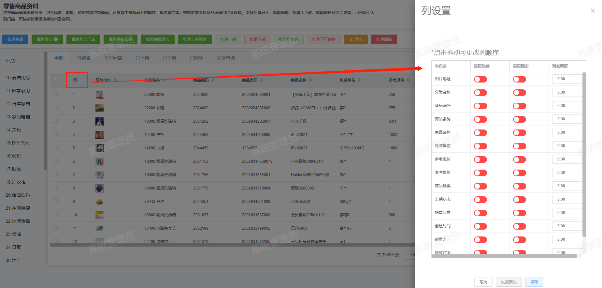602x288 pixels.
Task: Click product name 小米手机 in table
Action: pyautogui.click(x=299, y=121)
